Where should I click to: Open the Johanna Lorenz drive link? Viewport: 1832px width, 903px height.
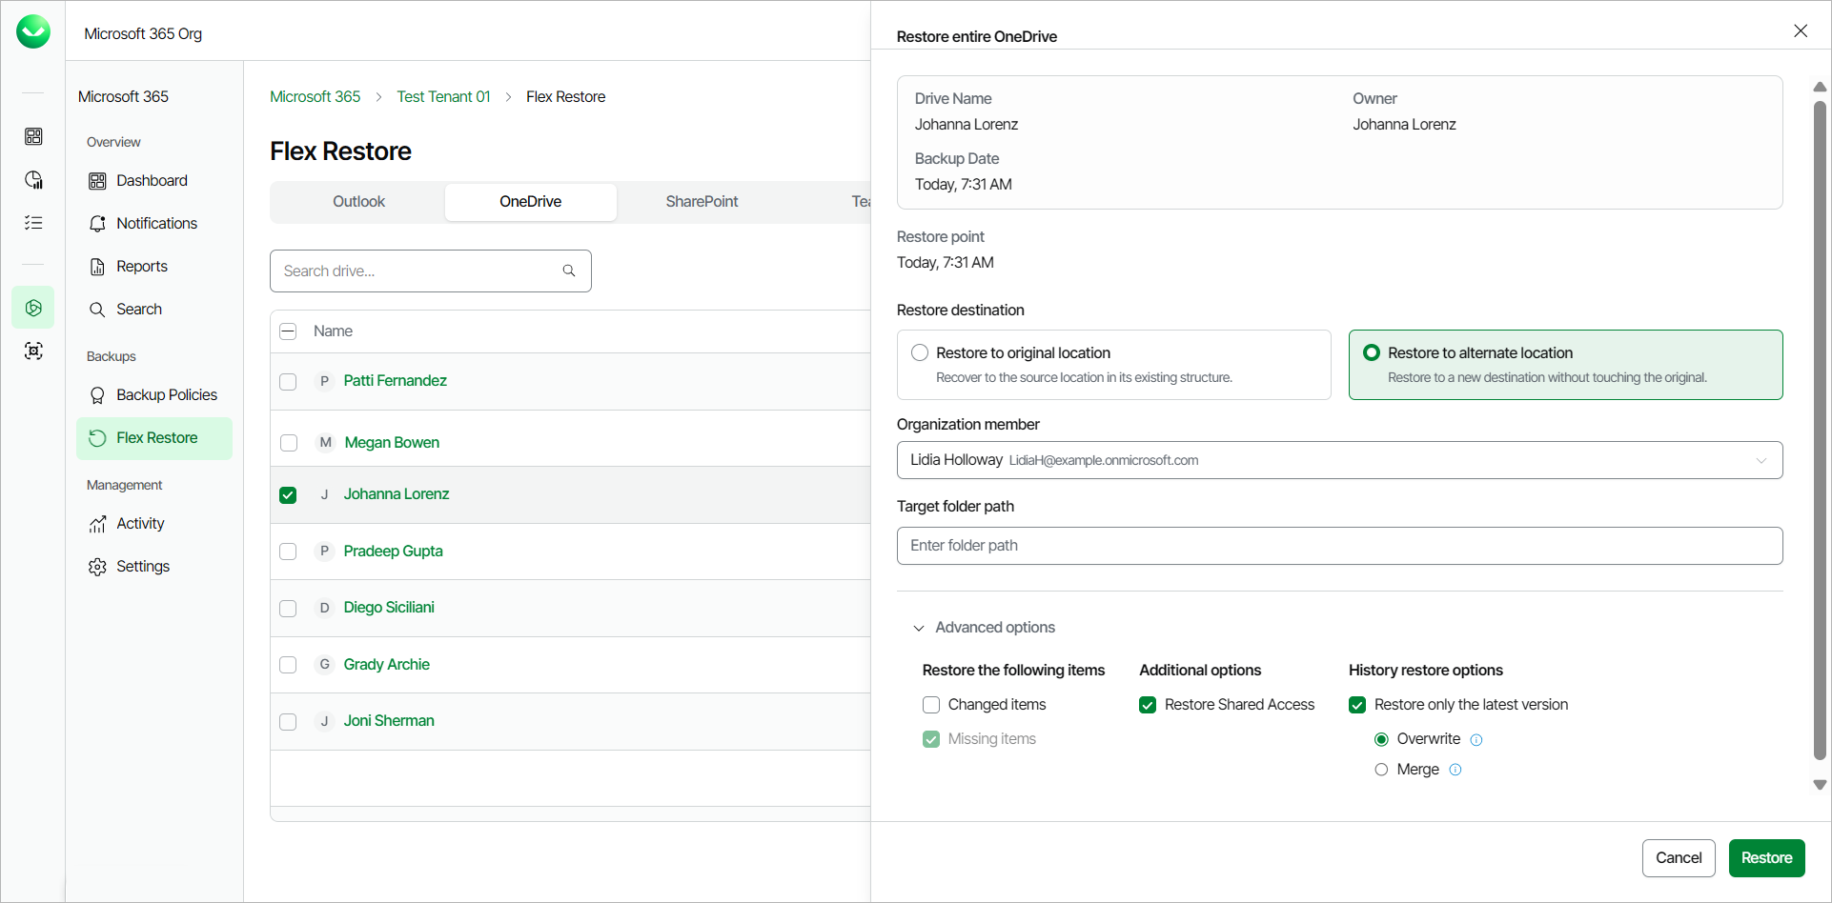coord(397,494)
